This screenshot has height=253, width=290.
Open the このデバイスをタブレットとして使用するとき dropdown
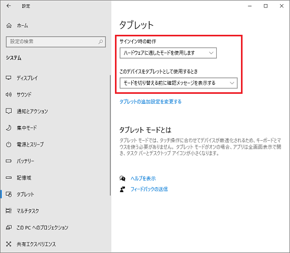click(178, 83)
